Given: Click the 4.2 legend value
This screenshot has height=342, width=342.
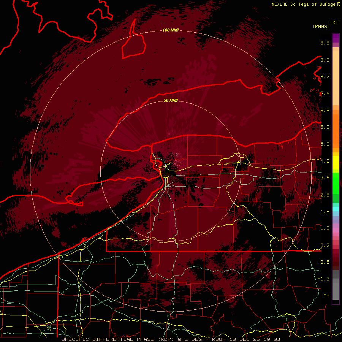Looking at the screenshot, I should coord(325,161).
